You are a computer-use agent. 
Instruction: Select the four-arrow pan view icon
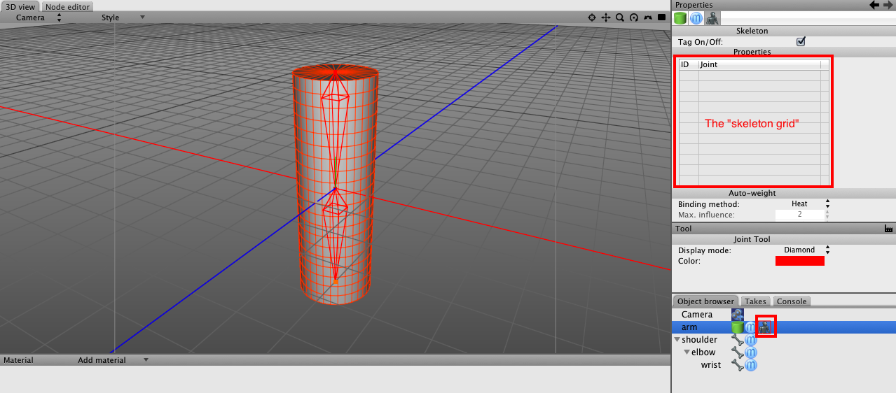point(606,17)
